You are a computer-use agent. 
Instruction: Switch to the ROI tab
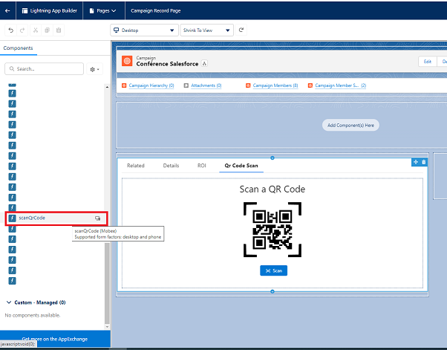tap(202, 166)
